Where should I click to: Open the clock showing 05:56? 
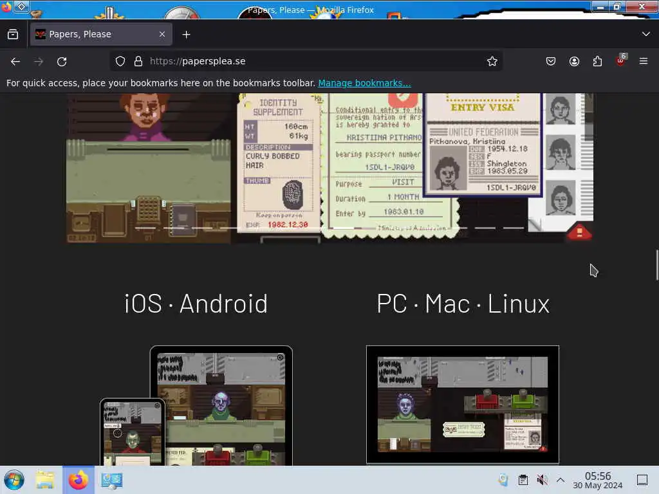(598, 480)
